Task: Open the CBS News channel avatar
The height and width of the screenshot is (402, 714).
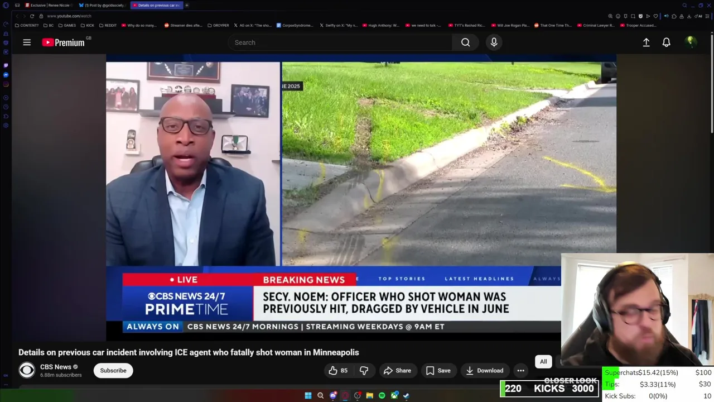Action: pyautogui.click(x=27, y=370)
